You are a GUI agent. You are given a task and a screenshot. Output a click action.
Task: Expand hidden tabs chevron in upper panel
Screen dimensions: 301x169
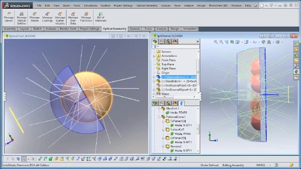pos(198,42)
